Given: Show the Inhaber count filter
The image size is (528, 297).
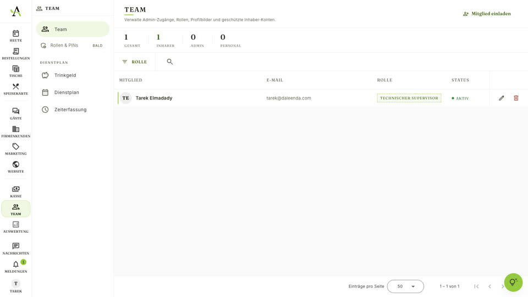Looking at the screenshot, I should [x=166, y=40].
